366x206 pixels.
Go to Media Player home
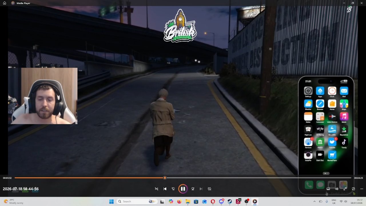tap(4, 3)
